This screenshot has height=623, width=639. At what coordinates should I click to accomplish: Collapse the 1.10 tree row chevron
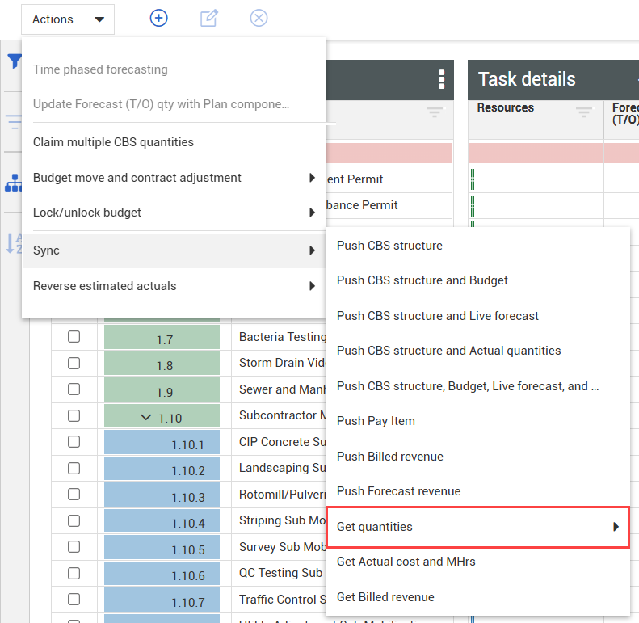coord(145,417)
